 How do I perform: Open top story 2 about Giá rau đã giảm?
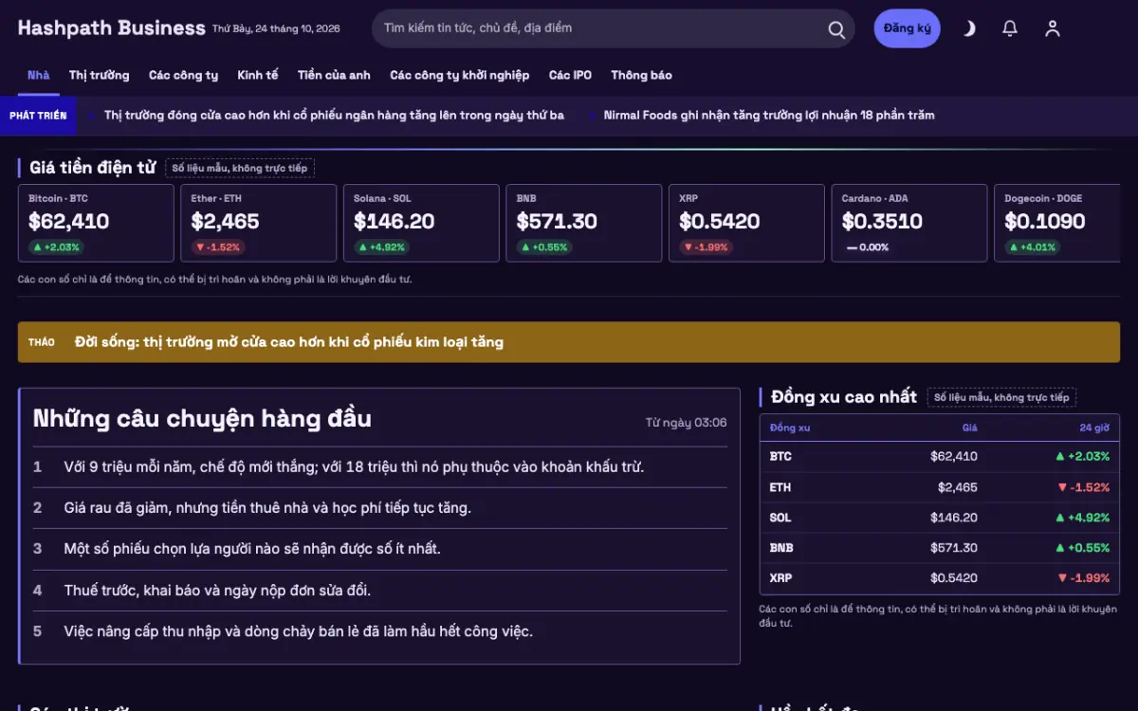(x=380, y=507)
